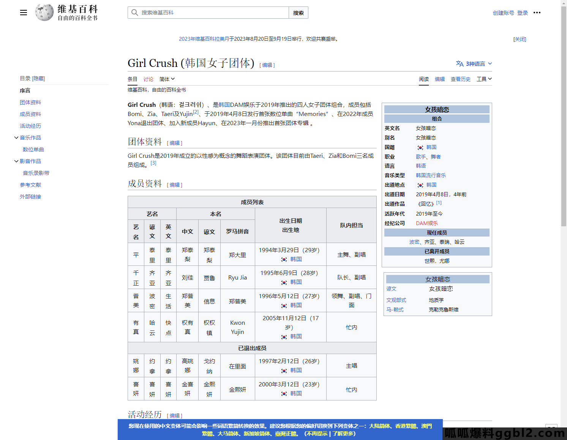567x440 pixels.
Task: Click the Korean flag icon in 出道地点 row
Action: click(420, 185)
